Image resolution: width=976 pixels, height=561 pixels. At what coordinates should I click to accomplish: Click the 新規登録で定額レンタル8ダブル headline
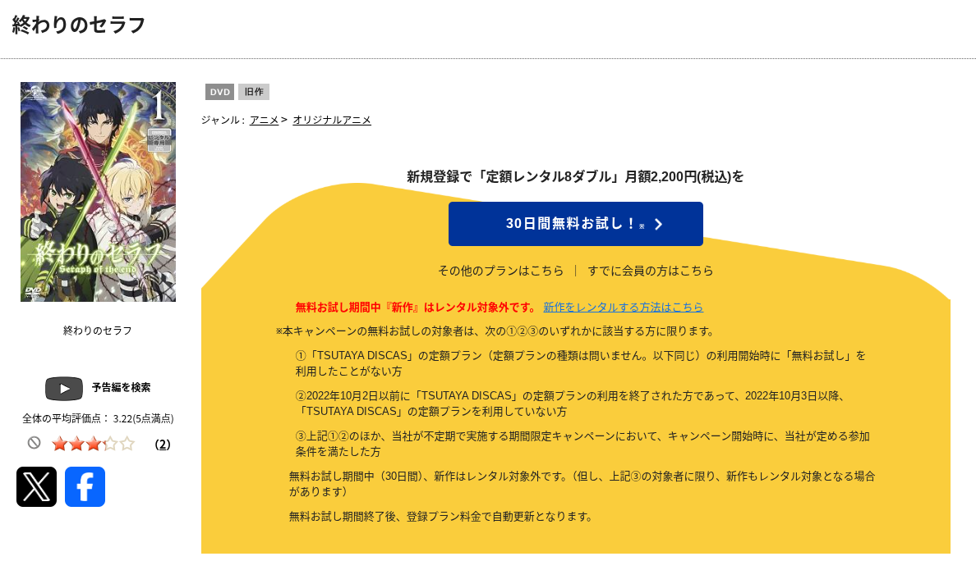575,176
